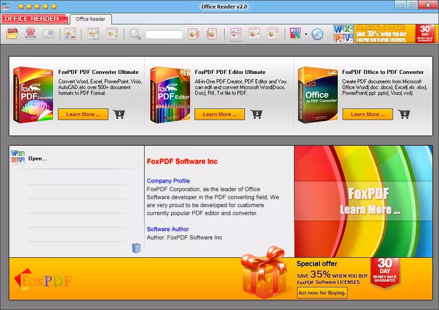This screenshot has height=310, width=439.
Task: Click the Act now for Buying button
Action: click(322, 293)
